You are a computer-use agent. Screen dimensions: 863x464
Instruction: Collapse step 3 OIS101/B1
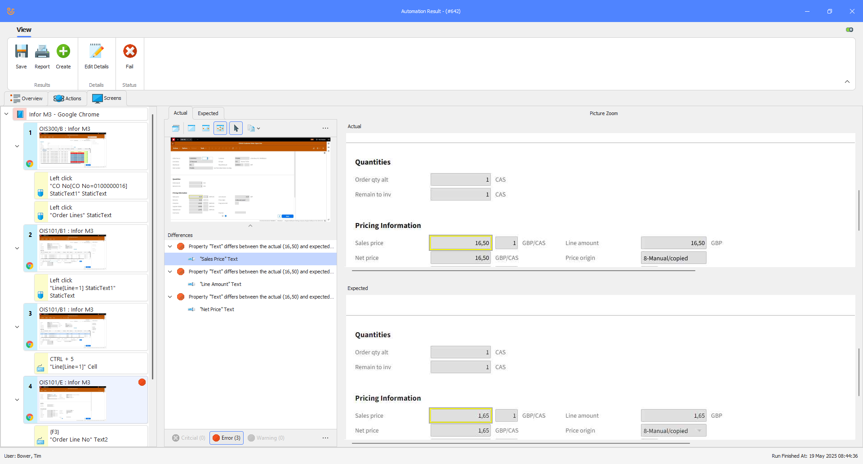coord(17,327)
